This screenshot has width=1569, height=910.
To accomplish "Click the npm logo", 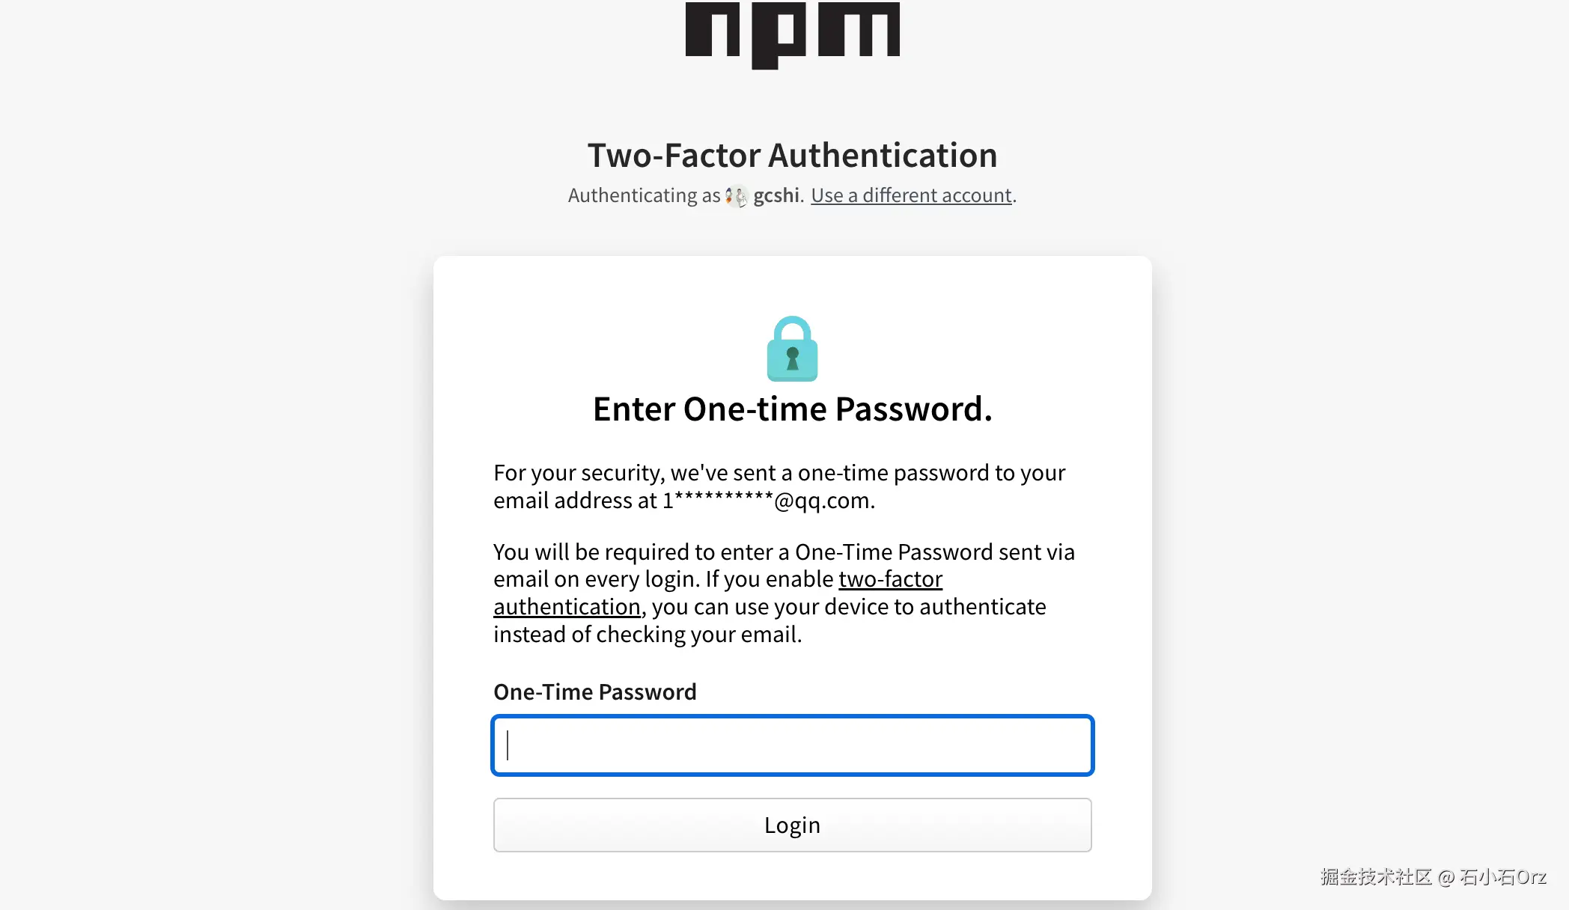I will pyautogui.click(x=792, y=33).
